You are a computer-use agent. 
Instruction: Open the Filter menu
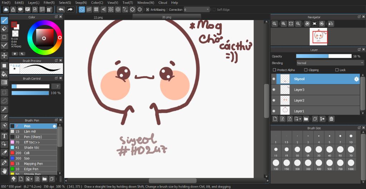49,3
